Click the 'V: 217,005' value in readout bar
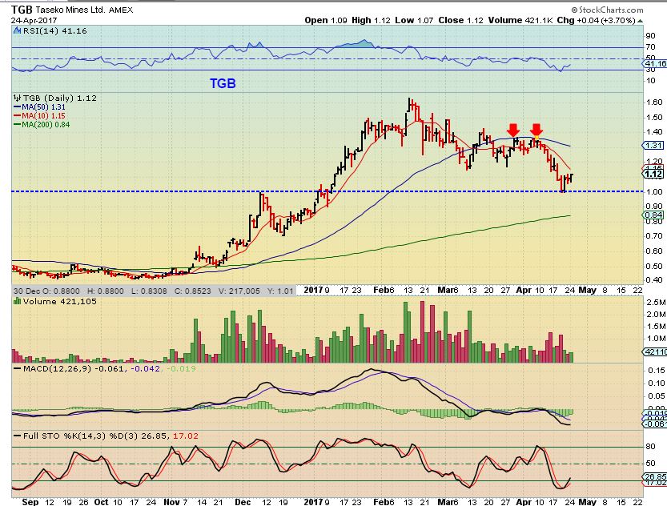Viewport: 667px width, 506px height. click(x=239, y=291)
